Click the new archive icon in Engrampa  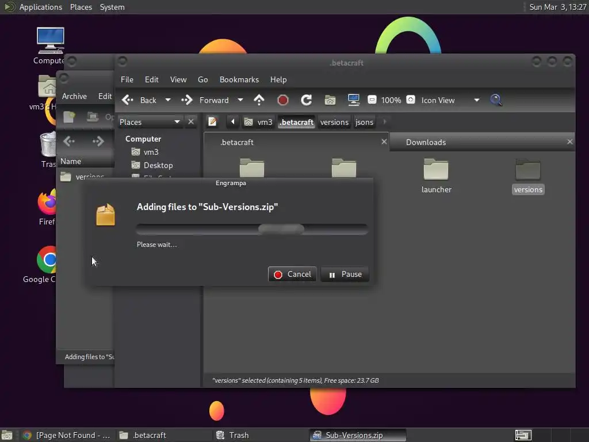point(70,117)
